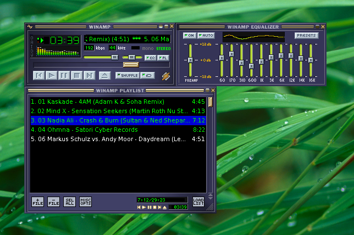
Task: Select playlist track Nadia Ali - Crash & Burn
Action: coord(118,120)
